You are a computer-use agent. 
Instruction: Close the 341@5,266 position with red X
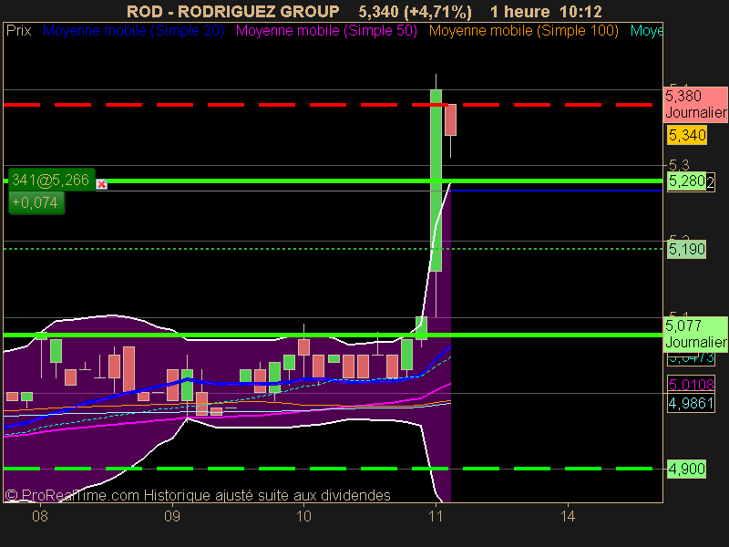101,185
